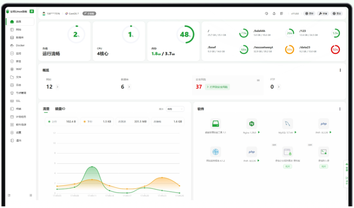The image size is (354, 208).
Task: Open the kebab menu on the 软件 panel
Action: [340, 109]
